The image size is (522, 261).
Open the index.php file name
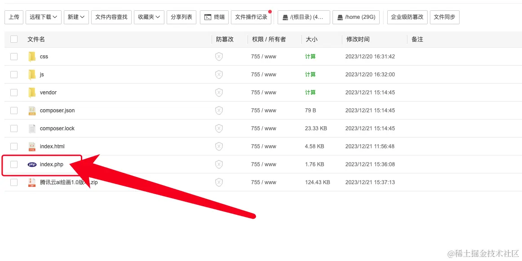click(52, 164)
